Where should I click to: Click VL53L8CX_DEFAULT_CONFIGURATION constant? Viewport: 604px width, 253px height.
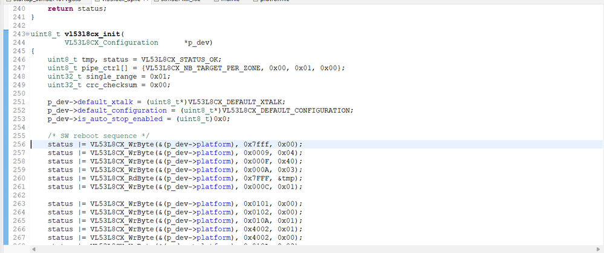pos(286,111)
